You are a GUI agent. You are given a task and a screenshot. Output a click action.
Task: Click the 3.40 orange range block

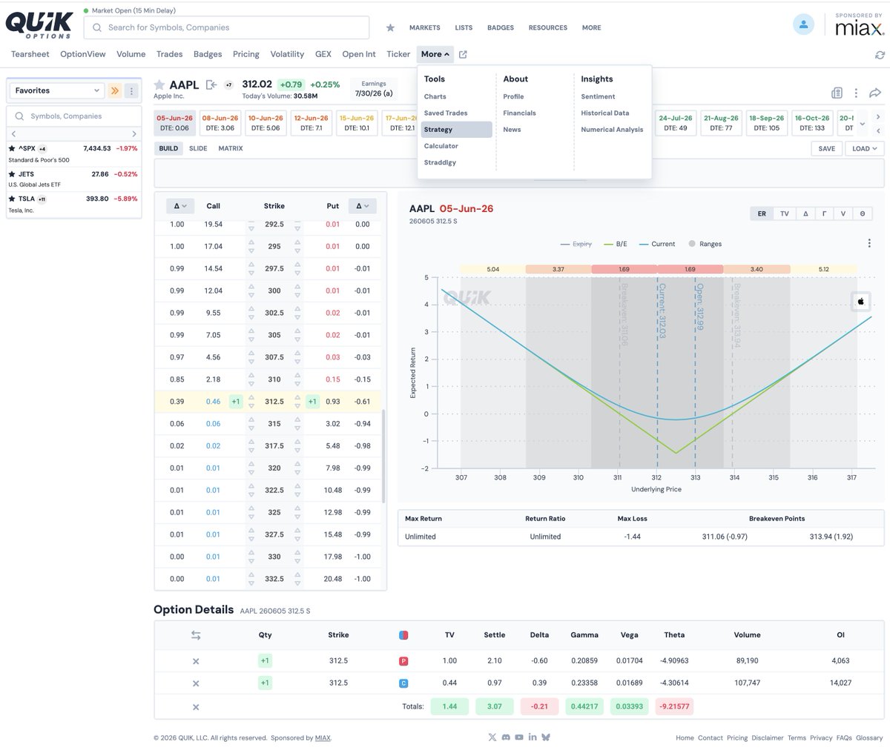click(x=756, y=270)
